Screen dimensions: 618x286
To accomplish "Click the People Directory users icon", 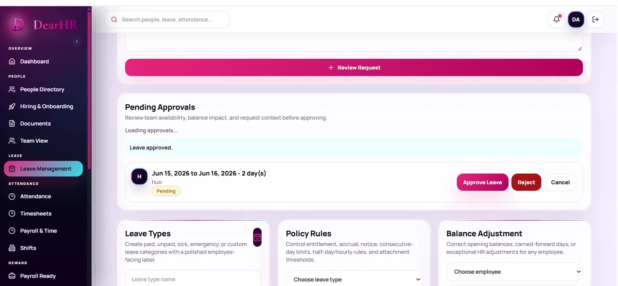I will (x=12, y=89).
